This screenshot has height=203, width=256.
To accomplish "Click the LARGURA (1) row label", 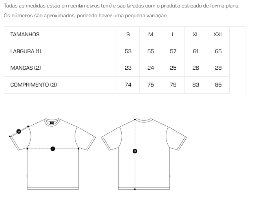I will pos(26,52).
